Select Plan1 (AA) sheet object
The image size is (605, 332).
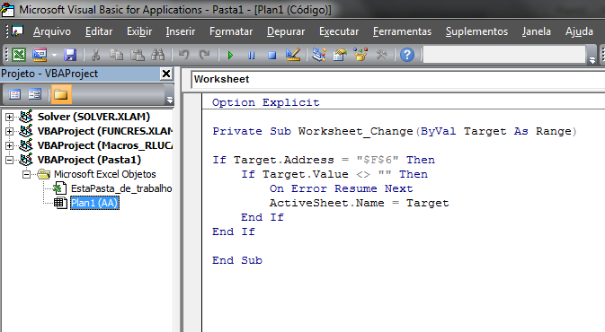pos(94,203)
